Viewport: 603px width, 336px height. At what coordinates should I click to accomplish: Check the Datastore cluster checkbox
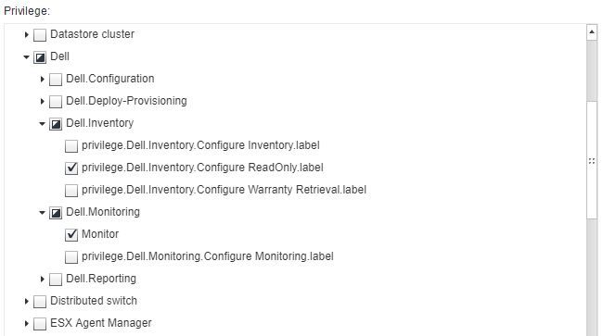coord(40,35)
